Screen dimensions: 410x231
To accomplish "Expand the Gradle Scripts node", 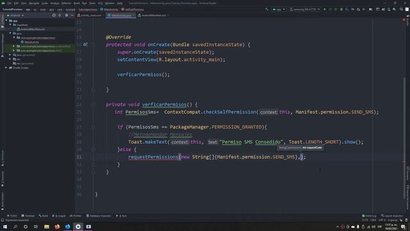I will point(6,68).
